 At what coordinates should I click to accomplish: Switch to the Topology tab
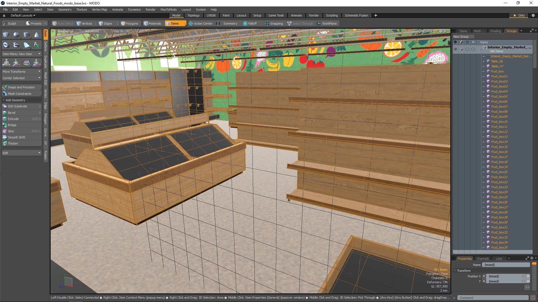point(193,15)
